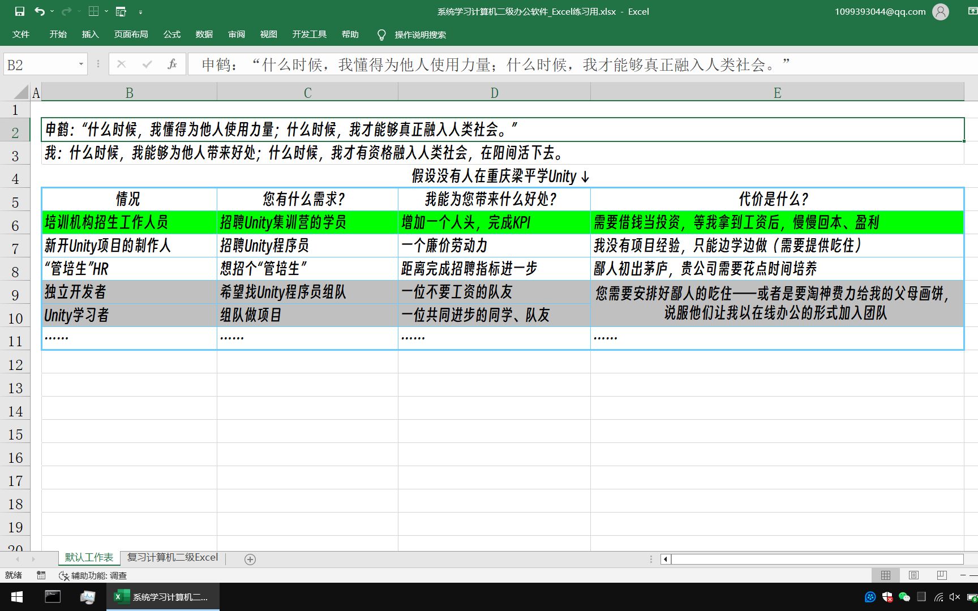Click the sheet tabs previous arrow
This screenshot has width=978, height=611.
pyautogui.click(x=17, y=559)
